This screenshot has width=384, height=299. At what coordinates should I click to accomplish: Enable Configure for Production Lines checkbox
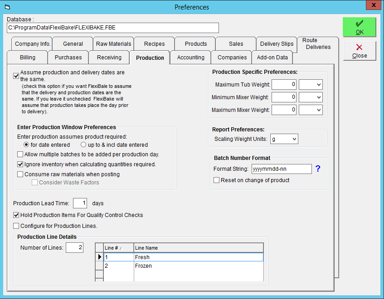pos(16,226)
